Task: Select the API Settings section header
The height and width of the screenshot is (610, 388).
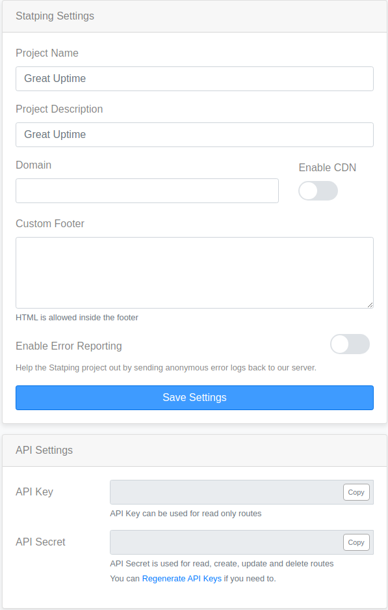Action: coord(44,450)
